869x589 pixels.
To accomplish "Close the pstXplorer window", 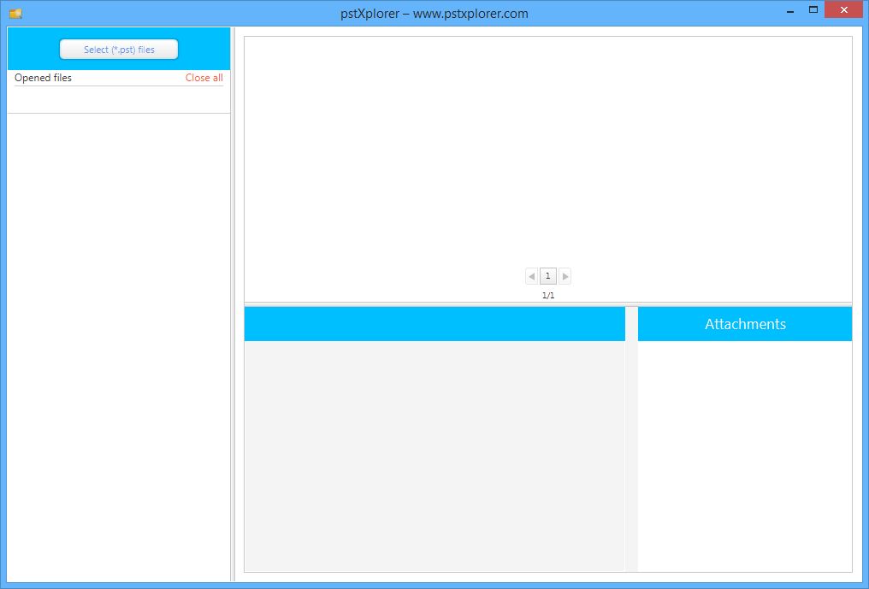I will [x=843, y=10].
